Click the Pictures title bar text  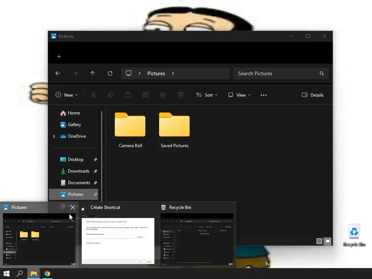point(66,36)
